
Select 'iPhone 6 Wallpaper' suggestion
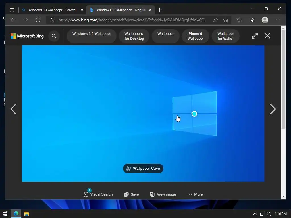coord(196,36)
